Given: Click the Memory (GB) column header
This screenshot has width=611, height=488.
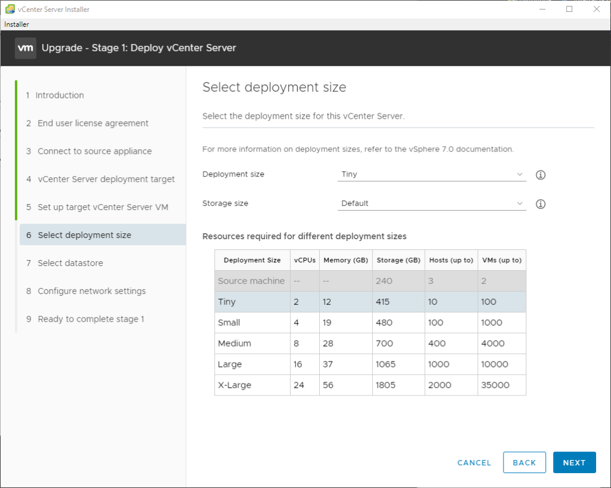Looking at the screenshot, I should coord(345,260).
